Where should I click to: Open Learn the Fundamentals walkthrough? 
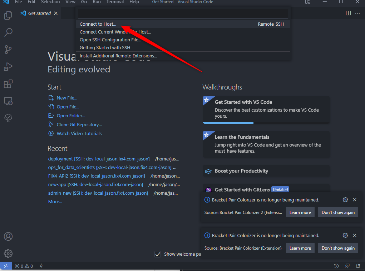tap(266, 144)
